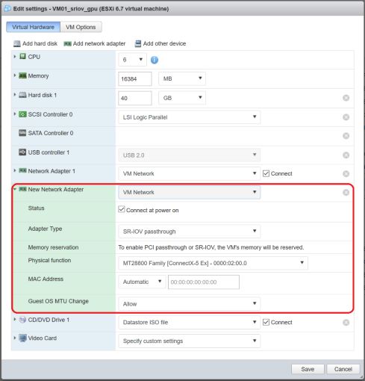Click the CD/DVD Drive 1 icon
365x381 pixels.
(22, 320)
